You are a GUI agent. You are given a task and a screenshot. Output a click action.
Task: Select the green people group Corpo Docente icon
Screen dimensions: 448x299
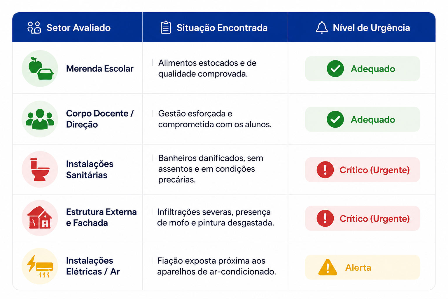pyautogui.click(x=40, y=119)
